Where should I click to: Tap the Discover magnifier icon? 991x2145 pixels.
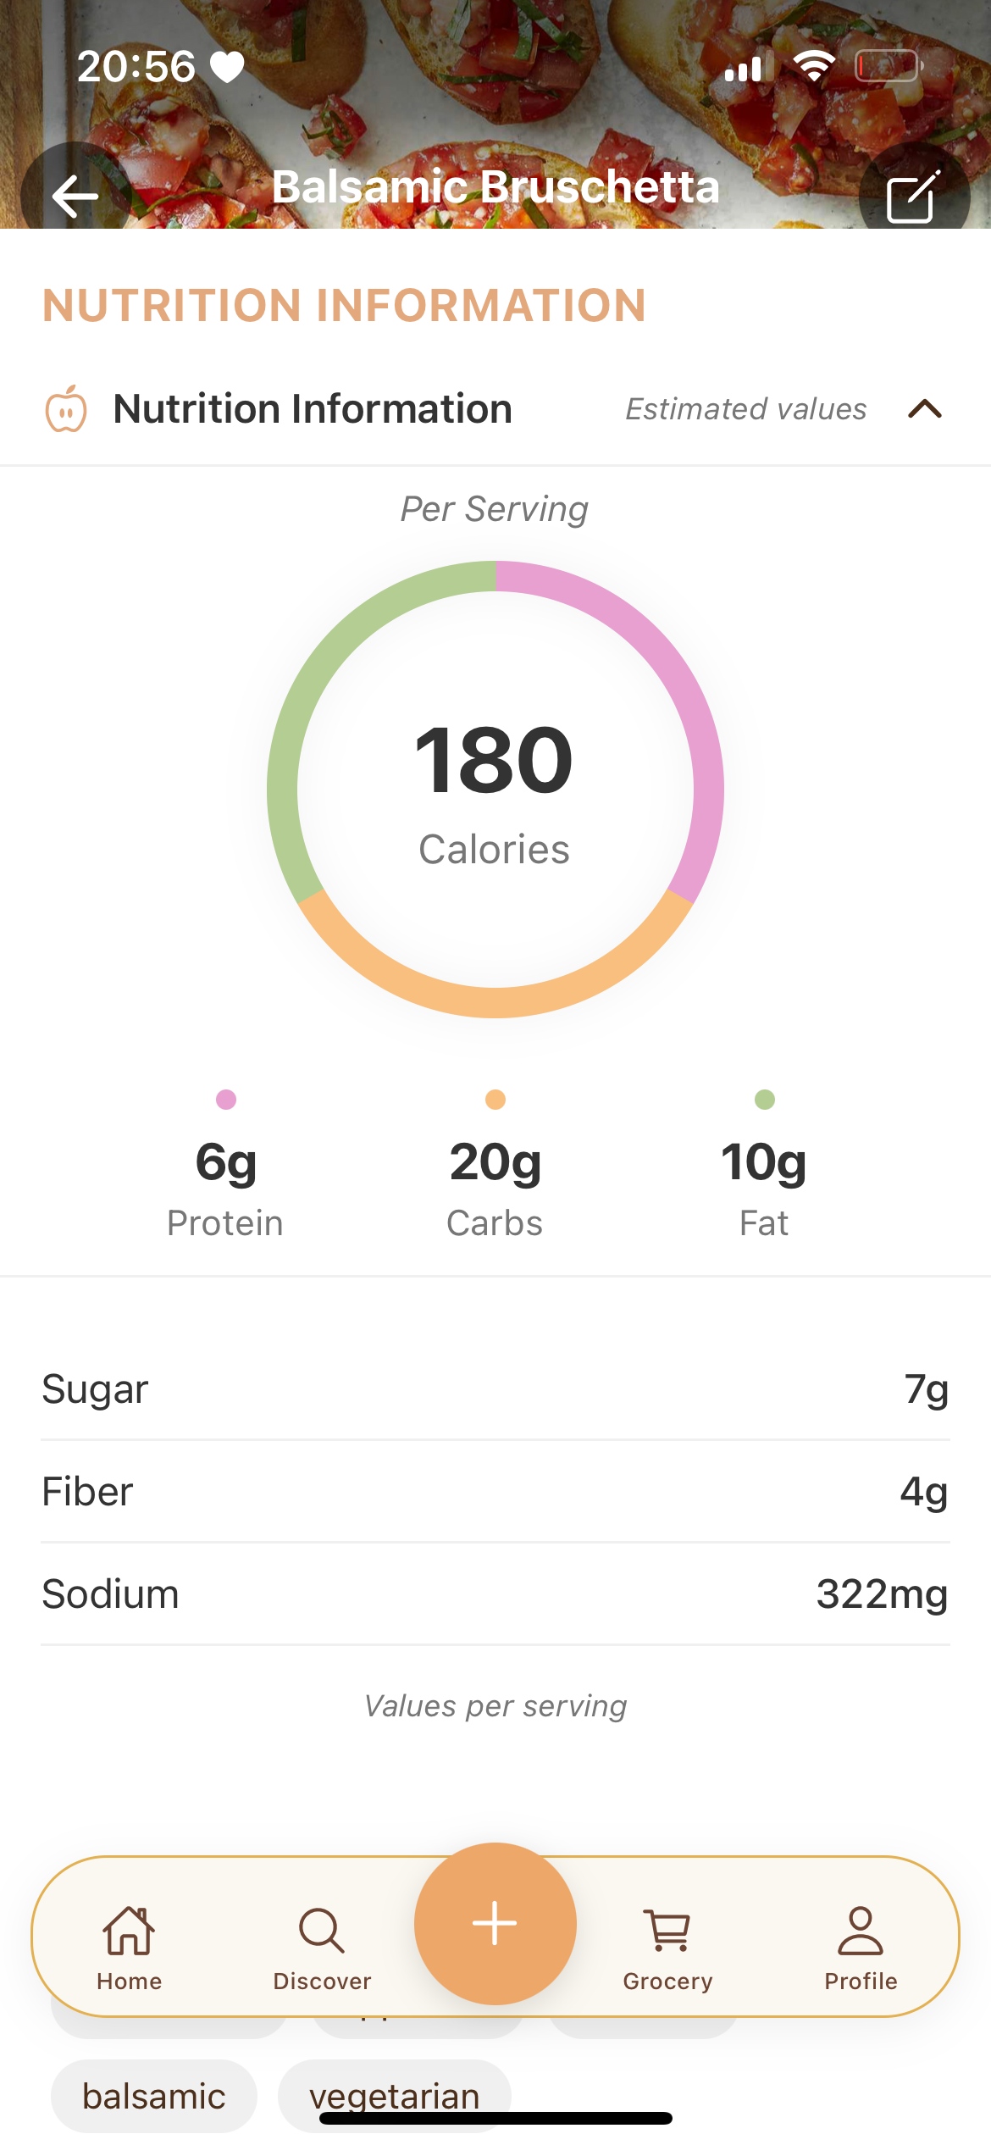(x=322, y=1930)
